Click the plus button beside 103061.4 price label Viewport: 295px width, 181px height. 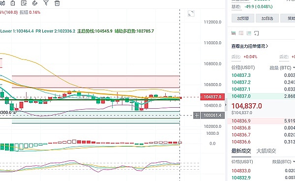point(197,115)
